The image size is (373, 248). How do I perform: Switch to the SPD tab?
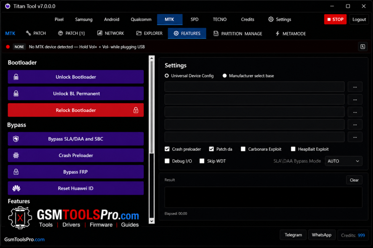click(195, 20)
